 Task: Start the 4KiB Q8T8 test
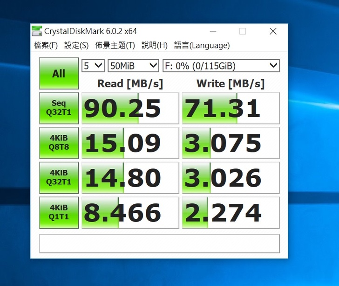pyautogui.click(x=59, y=143)
